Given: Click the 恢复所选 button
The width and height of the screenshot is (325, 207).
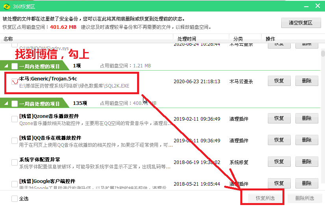Looking at the screenshot, I should 265,198.
